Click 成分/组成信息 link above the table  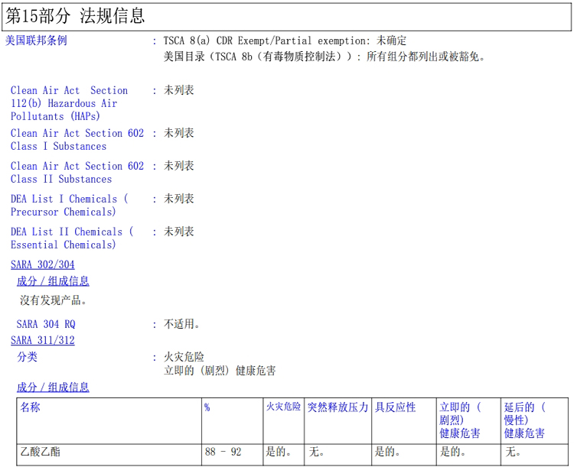point(53,388)
